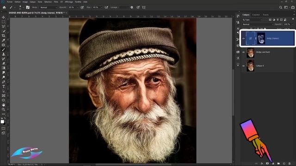296x166 pixels.
Task: Select the dodg (claires) layer mask thumbnail
Action: pos(261,38)
